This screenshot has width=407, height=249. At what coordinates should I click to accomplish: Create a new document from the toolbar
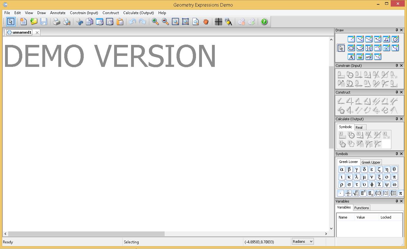tap(23, 22)
